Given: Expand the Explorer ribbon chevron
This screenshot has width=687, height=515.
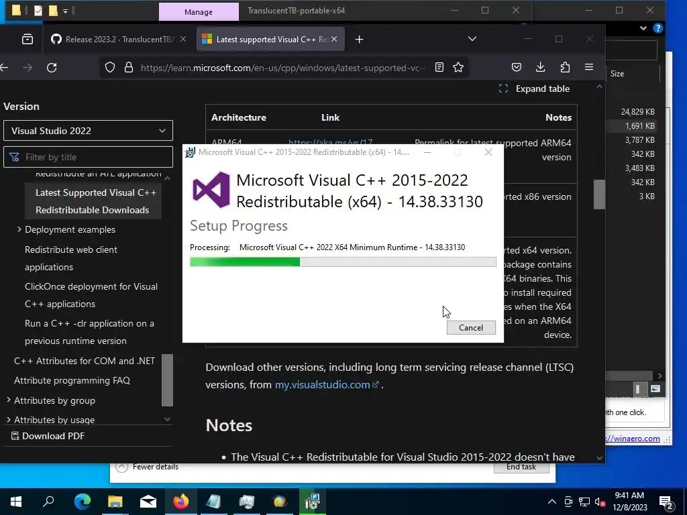Looking at the screenshot, I should point(643,28).
